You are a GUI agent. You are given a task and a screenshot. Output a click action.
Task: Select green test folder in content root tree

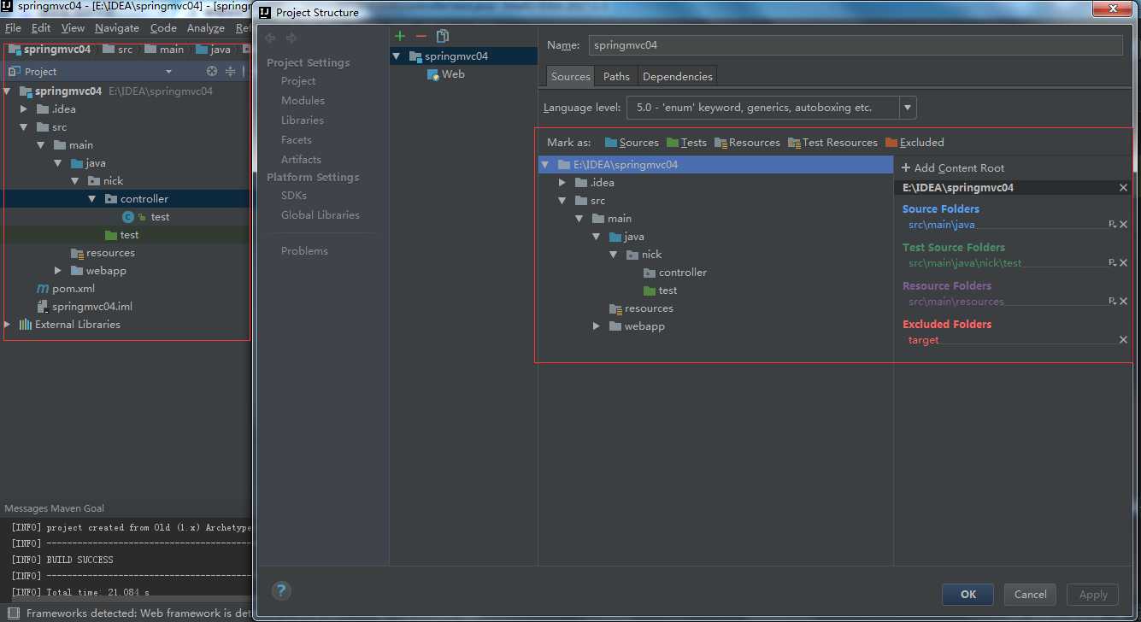click(660, 290)
